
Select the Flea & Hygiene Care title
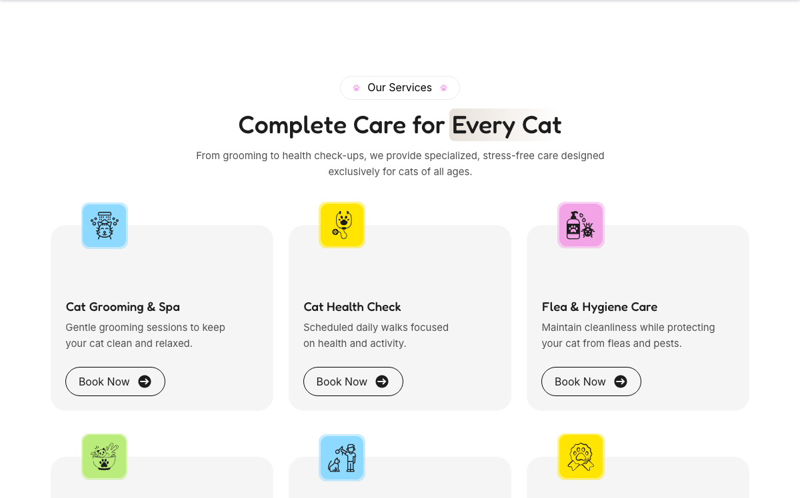point(599,307)
